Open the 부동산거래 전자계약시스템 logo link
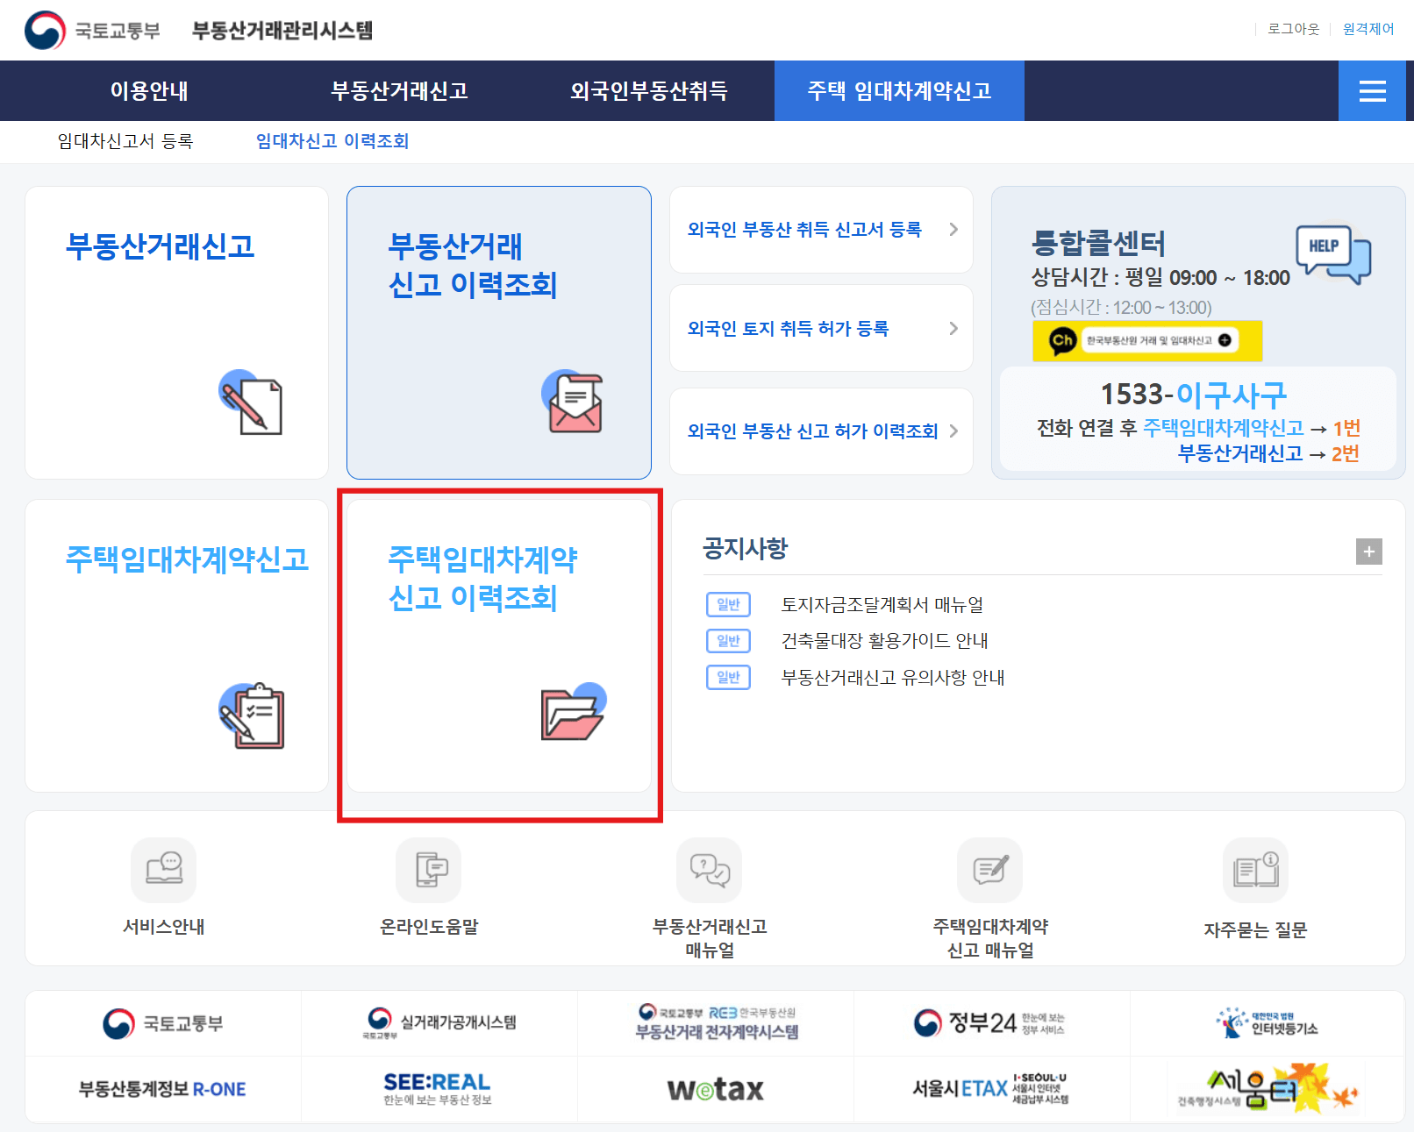The image size is (1414, 1132). (717, 1023)
